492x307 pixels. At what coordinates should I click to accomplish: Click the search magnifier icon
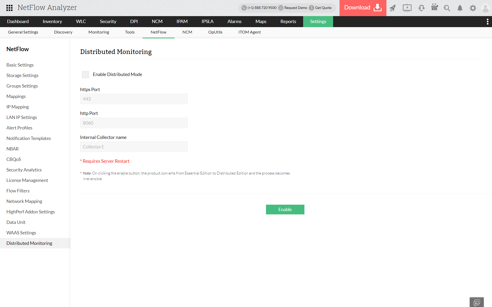pos(447,8)
